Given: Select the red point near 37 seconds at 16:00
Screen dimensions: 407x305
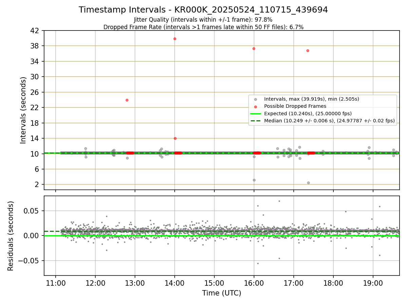Looking at the screenshot, I should click(254, 48).
